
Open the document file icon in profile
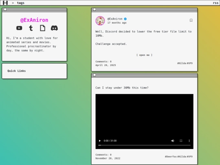(x=42, y=28)
